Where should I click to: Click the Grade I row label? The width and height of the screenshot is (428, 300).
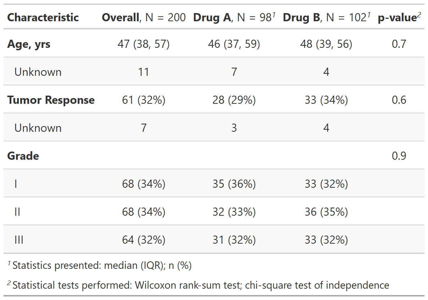click(16, 184)
